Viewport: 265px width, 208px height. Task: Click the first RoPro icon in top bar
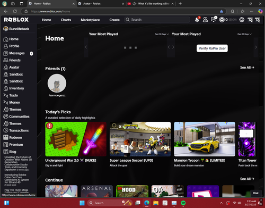pos(250,20)
